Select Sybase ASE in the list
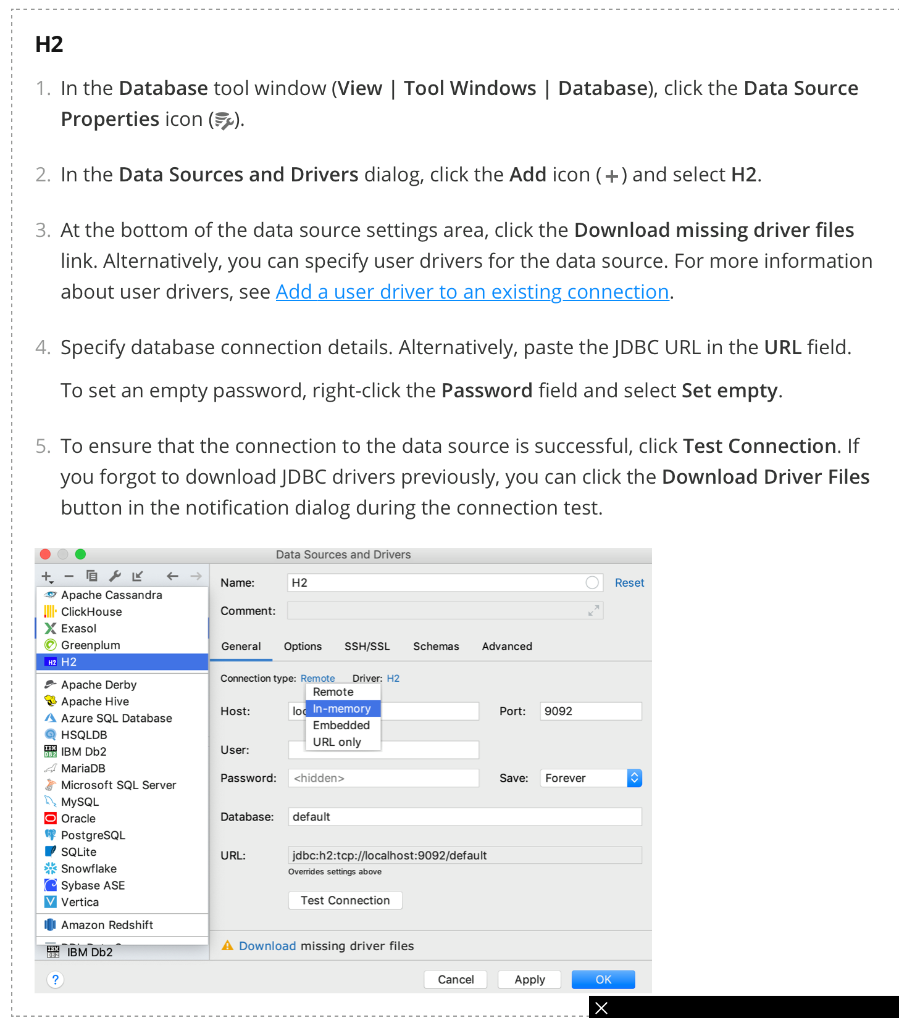This screenshot has height=1018, width=899. [x=122, y=885]
